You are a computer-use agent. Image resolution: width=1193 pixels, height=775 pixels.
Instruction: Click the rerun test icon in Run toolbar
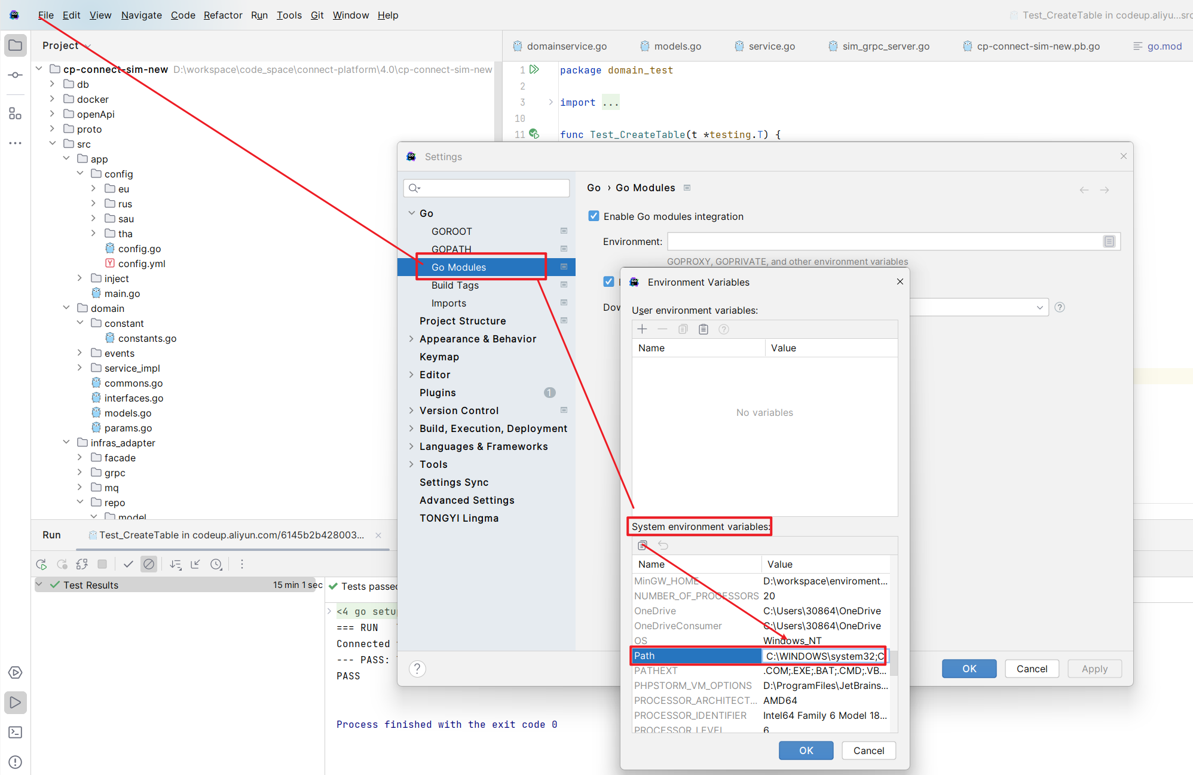pos(41,564)
